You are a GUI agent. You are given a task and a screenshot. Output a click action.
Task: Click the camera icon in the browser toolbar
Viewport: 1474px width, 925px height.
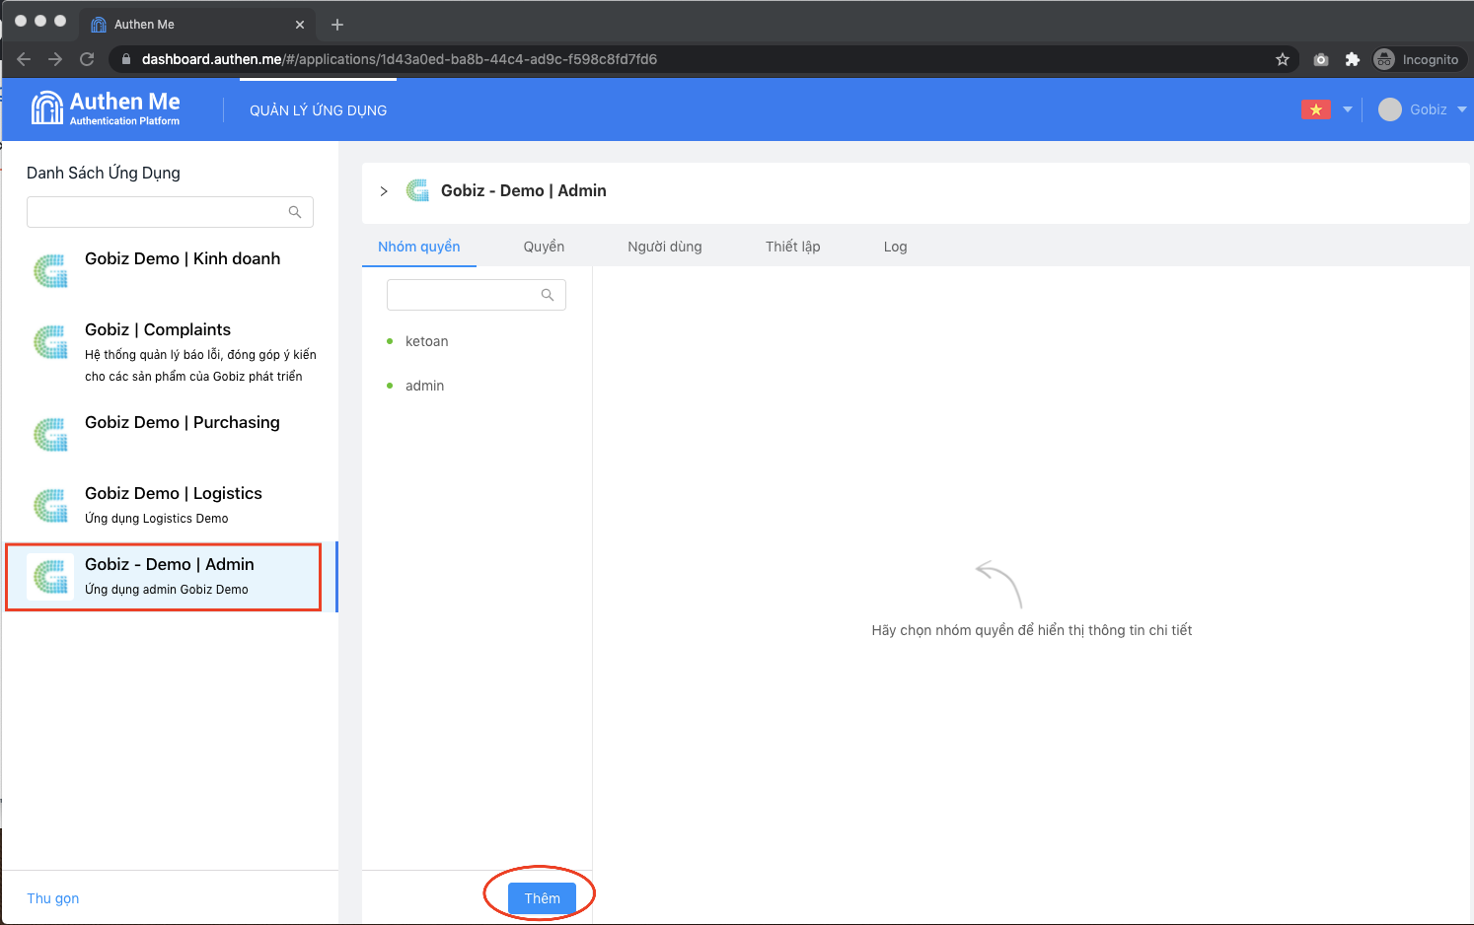click(x=1321, y=59)
